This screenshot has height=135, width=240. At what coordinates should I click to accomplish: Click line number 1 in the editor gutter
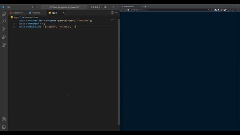click(x=14, y=21)
